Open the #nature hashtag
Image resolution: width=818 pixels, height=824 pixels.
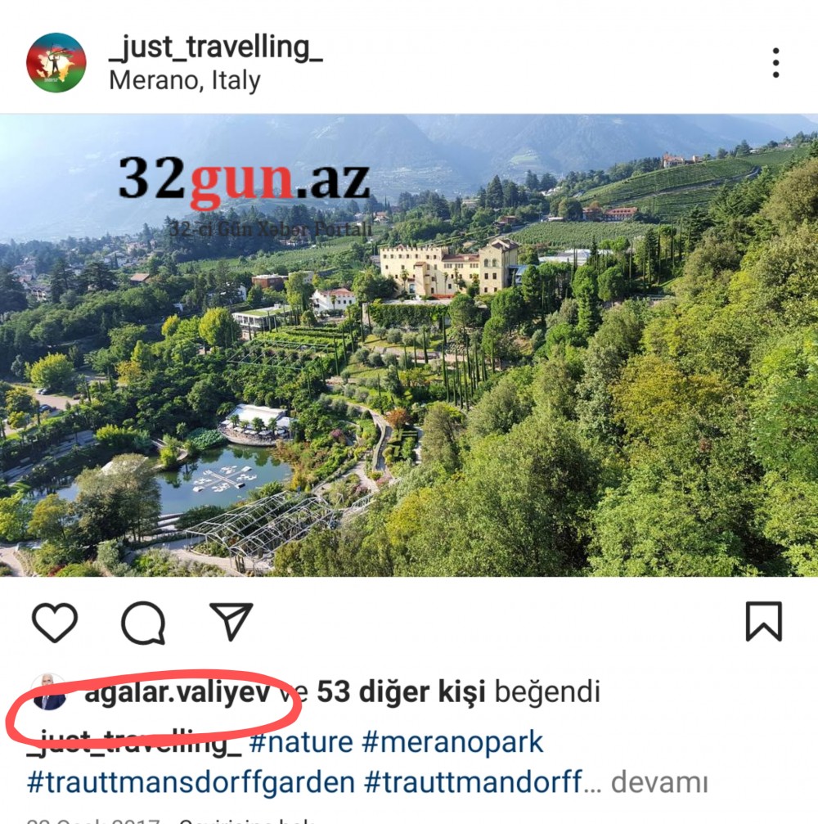click(301, 742)
